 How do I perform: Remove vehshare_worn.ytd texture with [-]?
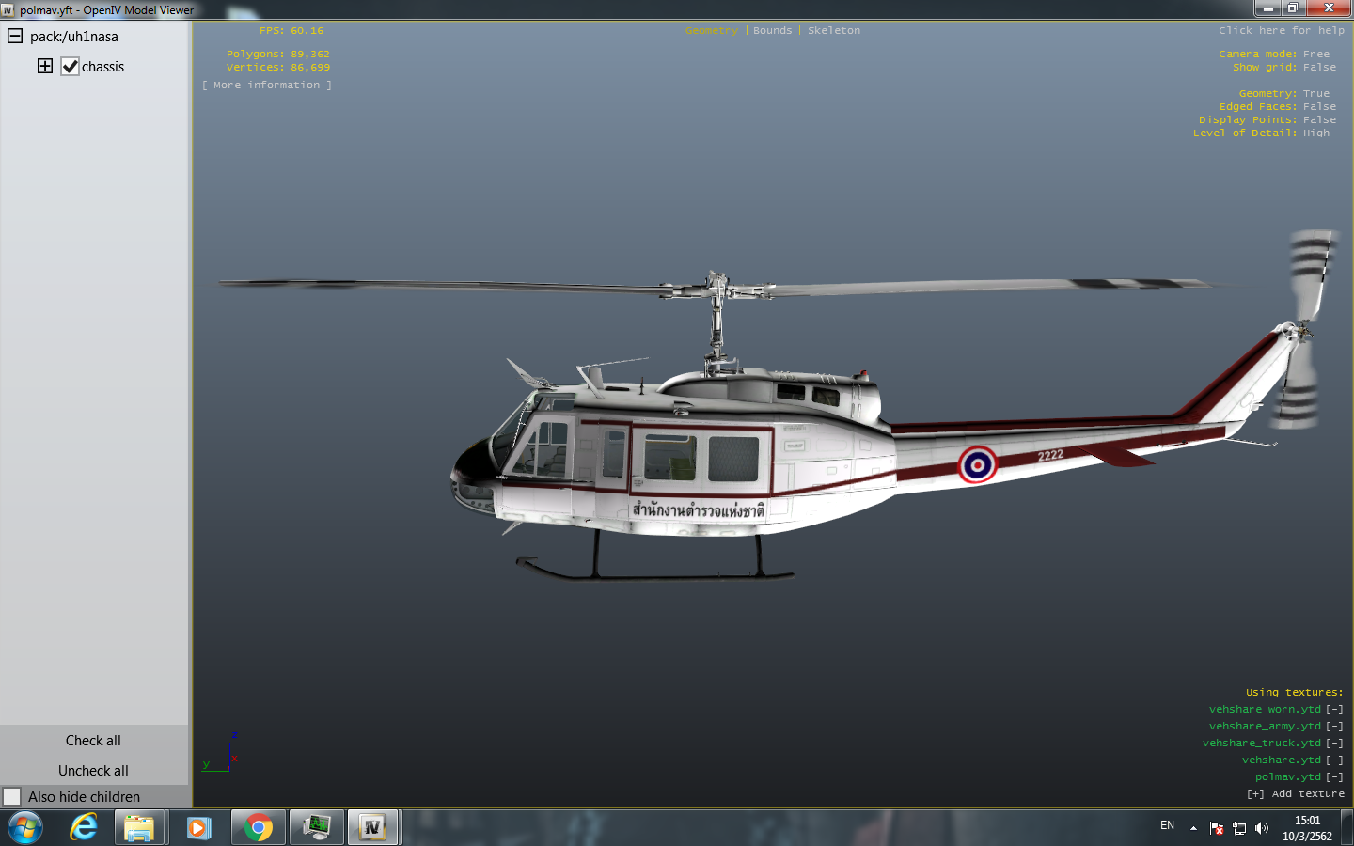(1334, 710)
